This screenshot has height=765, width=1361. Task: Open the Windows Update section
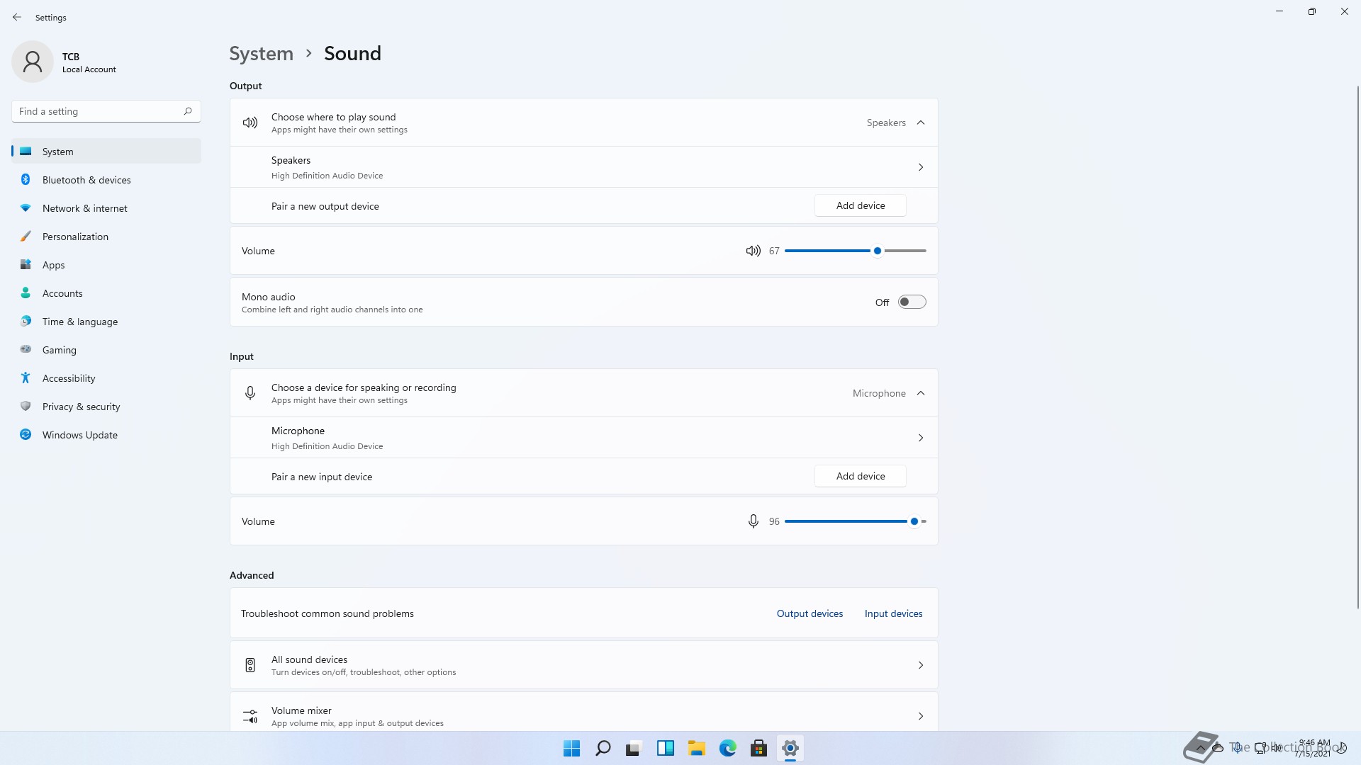pyautogui.click(x=79, y=435)
